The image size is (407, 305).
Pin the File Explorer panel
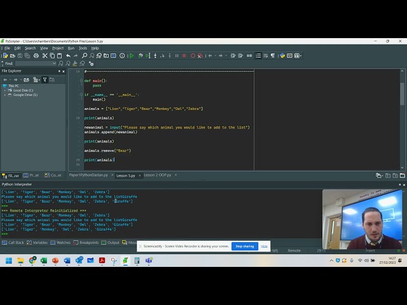pyautogui.click(x=59, y=71)
